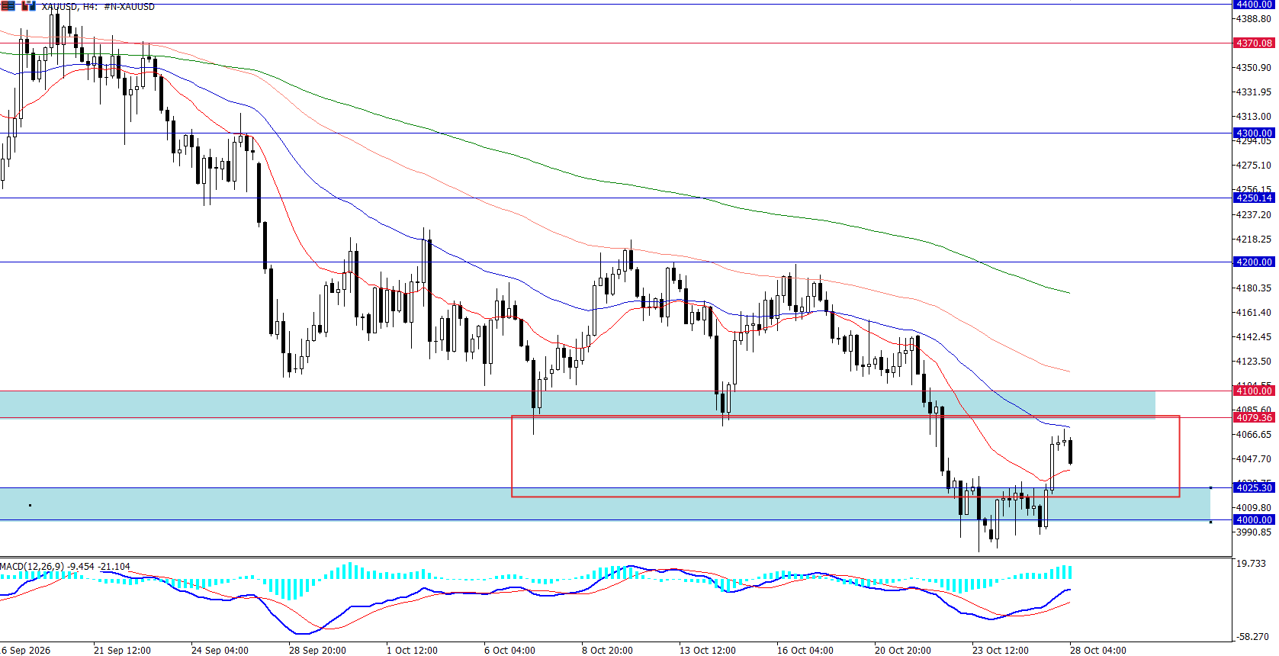Click the 4350.90 price scale value

1254,68
